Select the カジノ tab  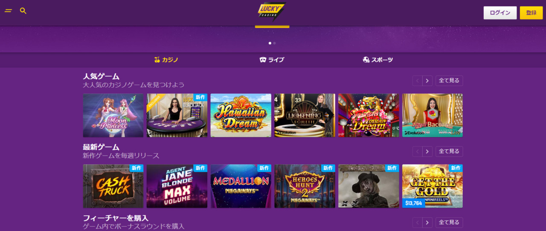click(x=166, y=60)
